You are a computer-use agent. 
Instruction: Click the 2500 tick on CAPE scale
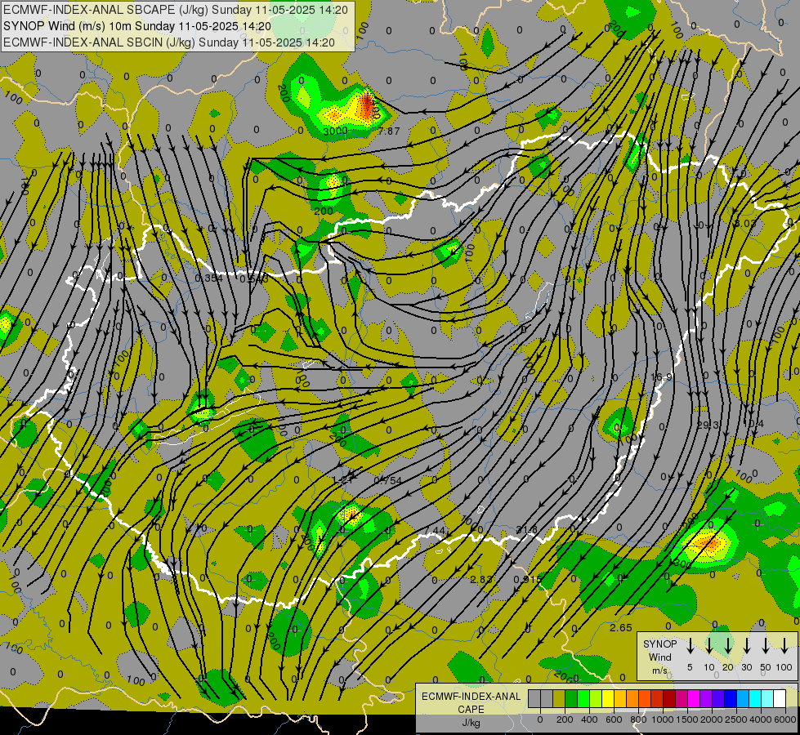click(x=736, y=719)
